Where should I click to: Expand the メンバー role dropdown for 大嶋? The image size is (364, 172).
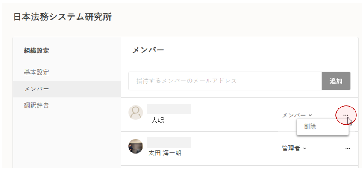tap(297, 115)
